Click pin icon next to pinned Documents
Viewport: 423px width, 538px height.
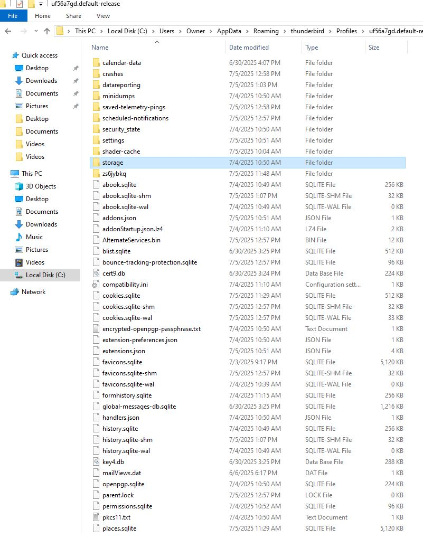76,93
